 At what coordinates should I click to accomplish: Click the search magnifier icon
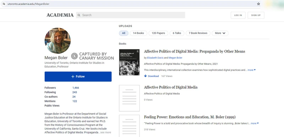pos(79,15)
